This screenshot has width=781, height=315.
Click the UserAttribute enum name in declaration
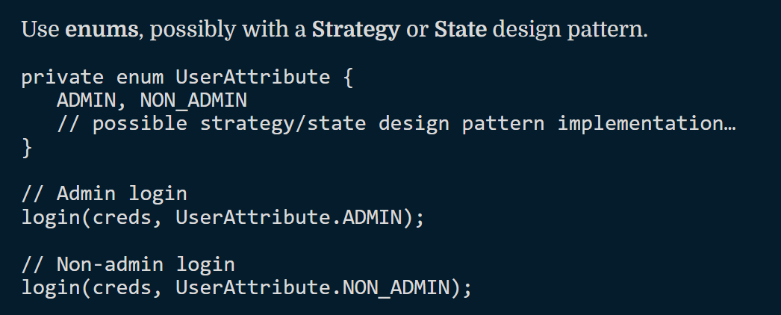252,78
